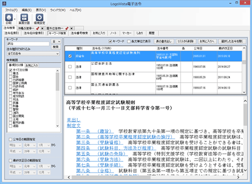The height and width of the screenshot is (184, 252).
Task: Select the ノート tab
Action: coord(113,33)
